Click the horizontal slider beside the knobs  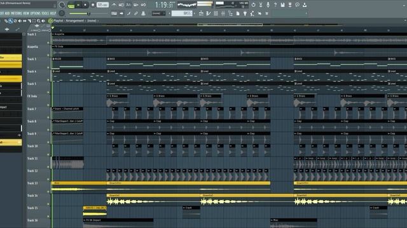88,13
